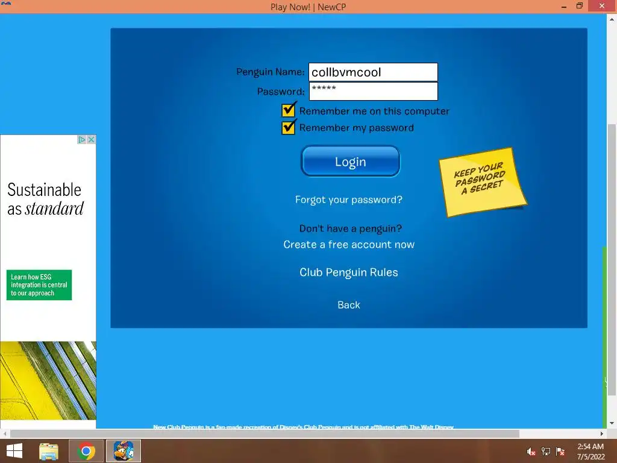Switch to Google Chrome in taskbar

pos(86,451)
